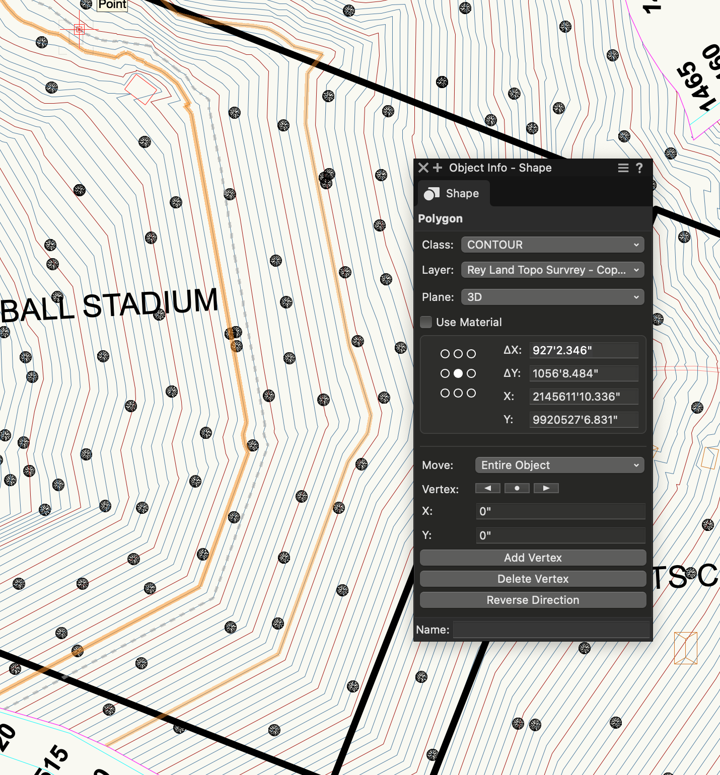Open the Object Info palette hamburger menu
Screen dimensions: 720x775
tap(623, 168)
